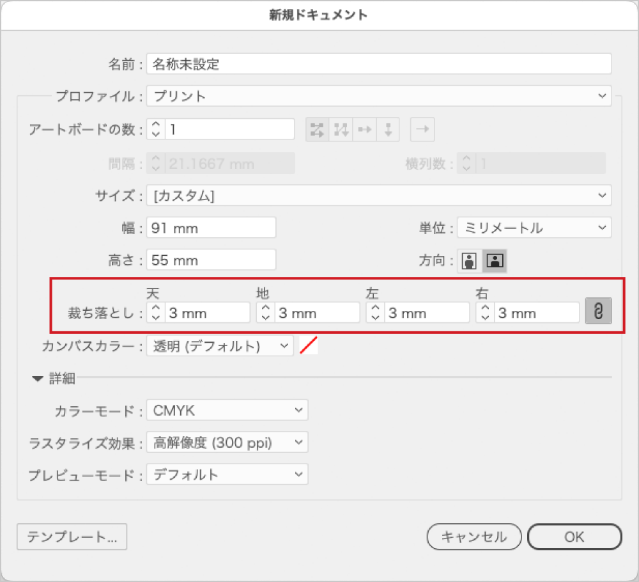
Task: Select the arrange-by-row artboard layout icon
Action: [366, 129]
